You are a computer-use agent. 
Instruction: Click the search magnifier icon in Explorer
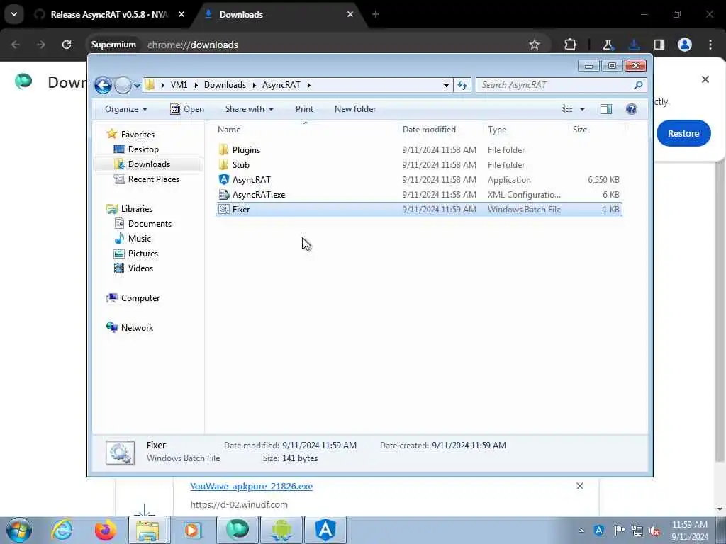coord(638,85)
